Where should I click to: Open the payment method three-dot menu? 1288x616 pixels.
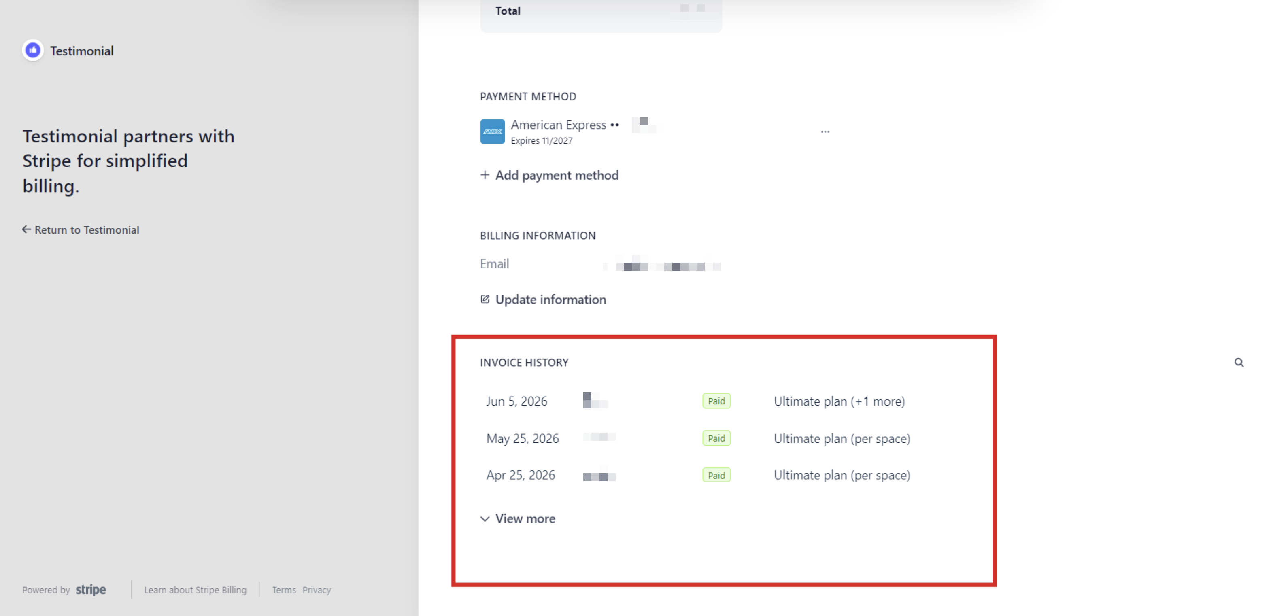(825, 132)
